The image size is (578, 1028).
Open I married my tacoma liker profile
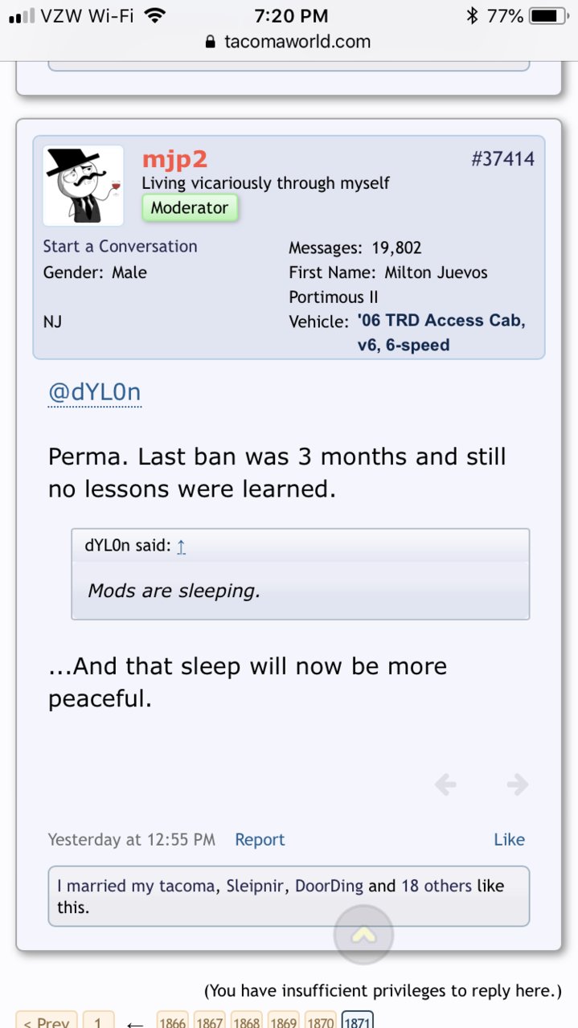click(136, 886)
